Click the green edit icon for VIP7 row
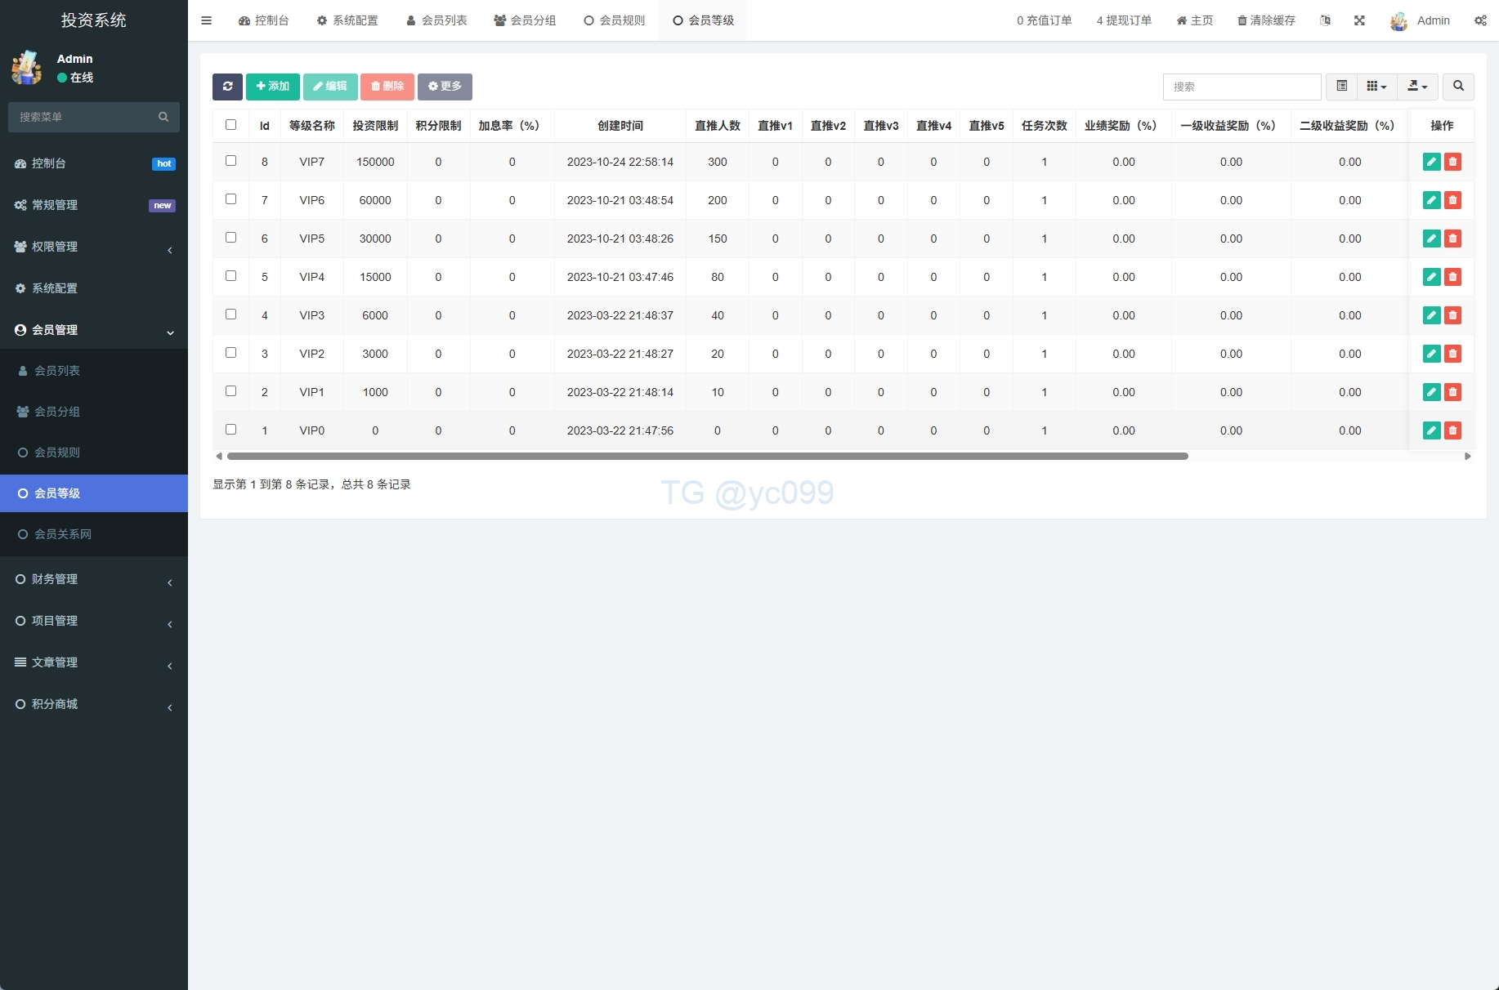Viewport: 1499px width, 990px height. click(1431, 162)
